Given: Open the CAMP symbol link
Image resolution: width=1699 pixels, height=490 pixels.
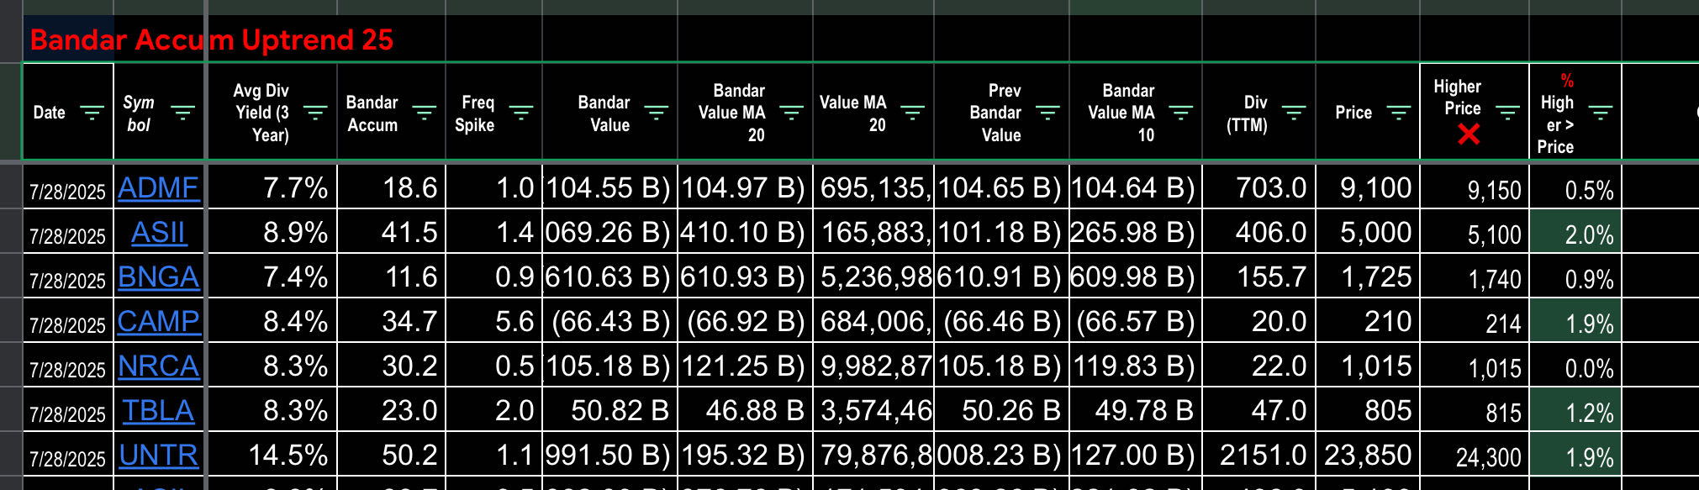Looking at the screenshot, I should [x=158, y=321].
